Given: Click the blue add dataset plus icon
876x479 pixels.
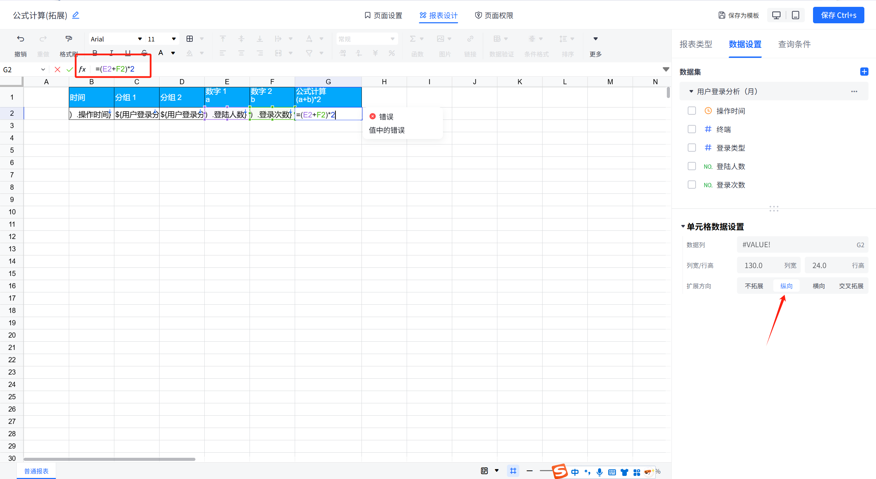Looking at the screenshot, I should (x=864, y=72).
